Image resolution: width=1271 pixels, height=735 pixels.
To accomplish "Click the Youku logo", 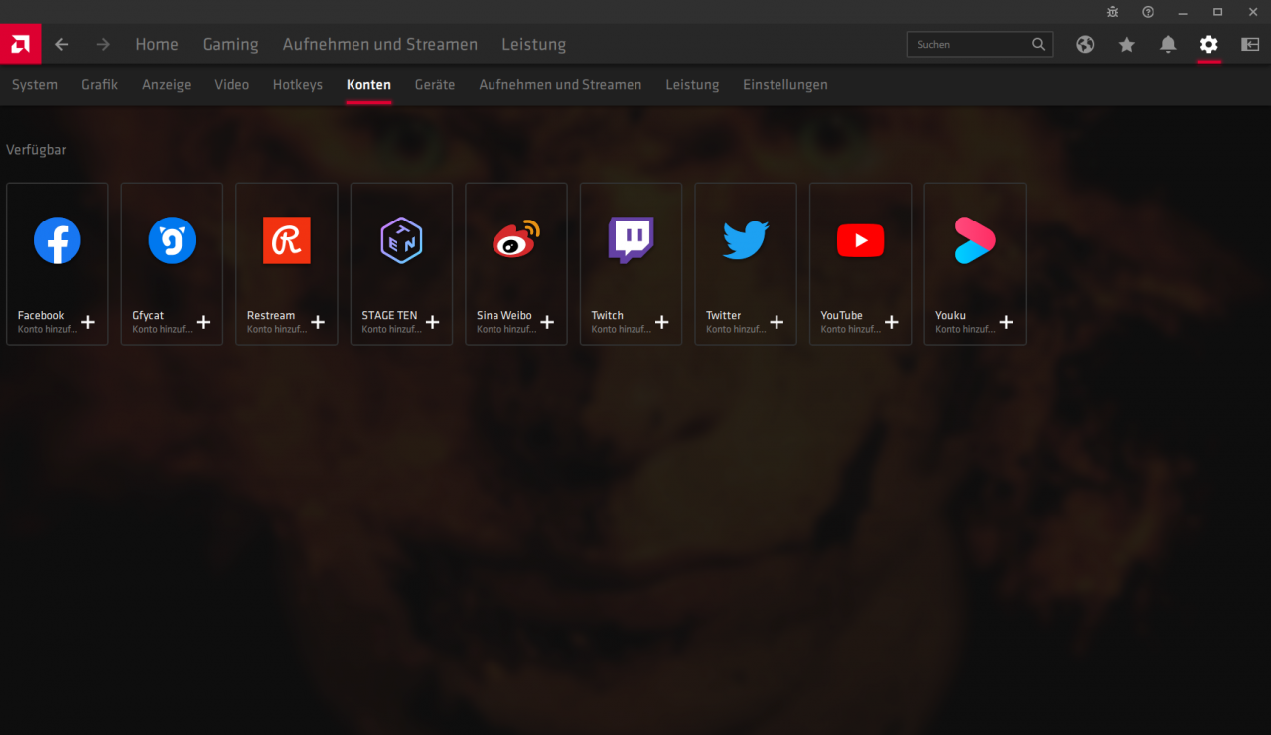I will tap(975, 240).
